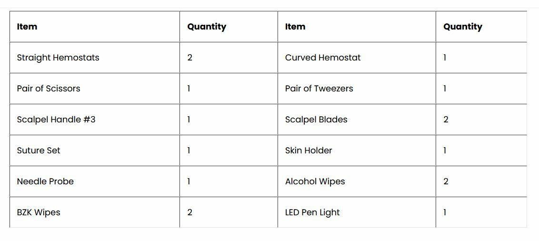Click the second Item column header

(x=295, y=27)
